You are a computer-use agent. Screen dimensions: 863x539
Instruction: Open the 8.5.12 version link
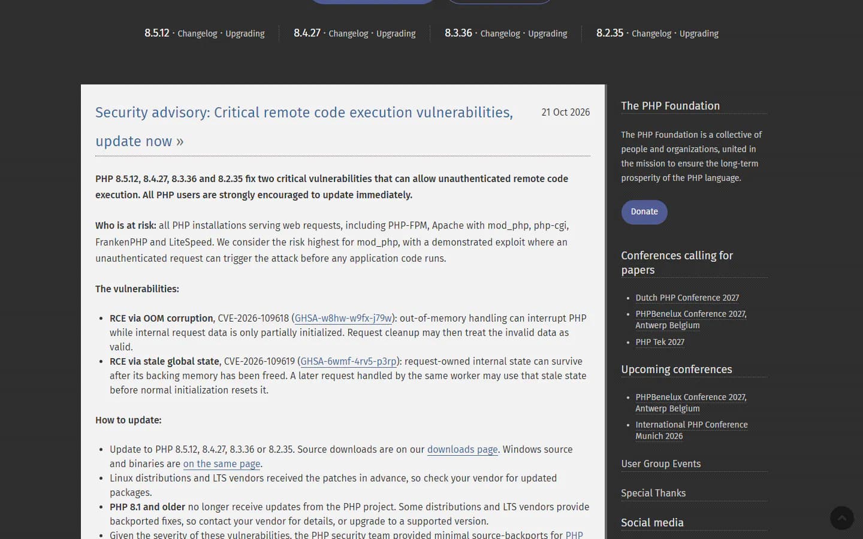pos(157,33)
